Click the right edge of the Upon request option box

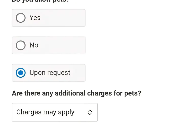82,73
